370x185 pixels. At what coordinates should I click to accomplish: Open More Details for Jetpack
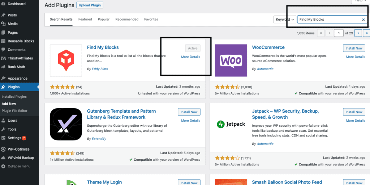tap(356, 121)
